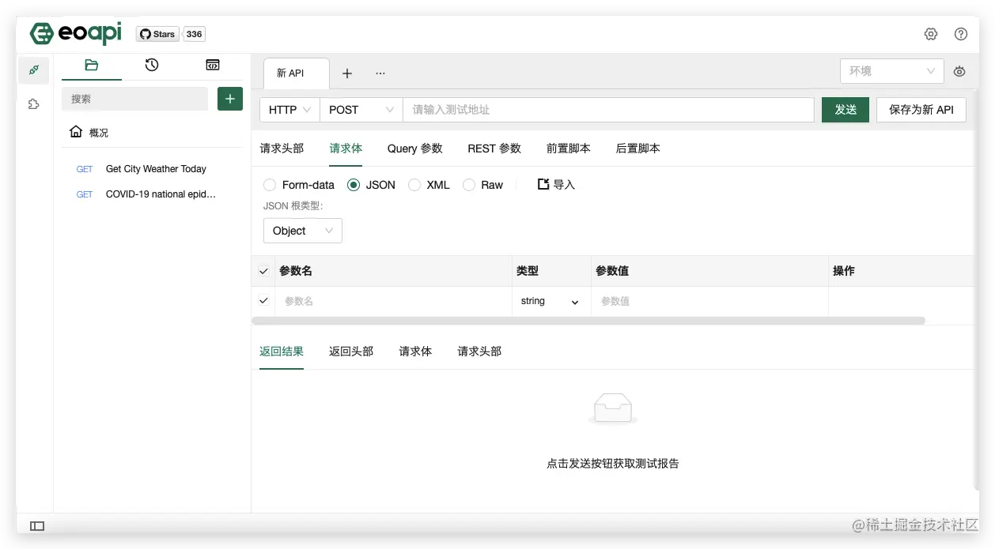995x549 pixels.
Task: Click the 发送 send button
Action: (x=846, y=110)
